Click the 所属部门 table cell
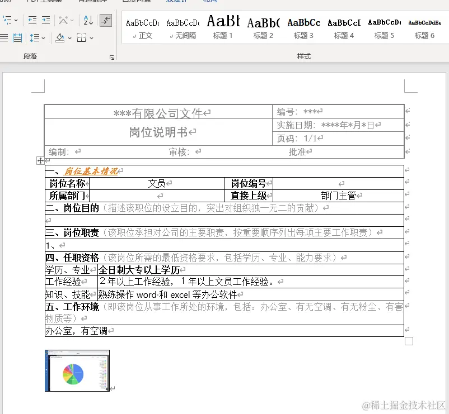449x414 pixels. point(67,196)
